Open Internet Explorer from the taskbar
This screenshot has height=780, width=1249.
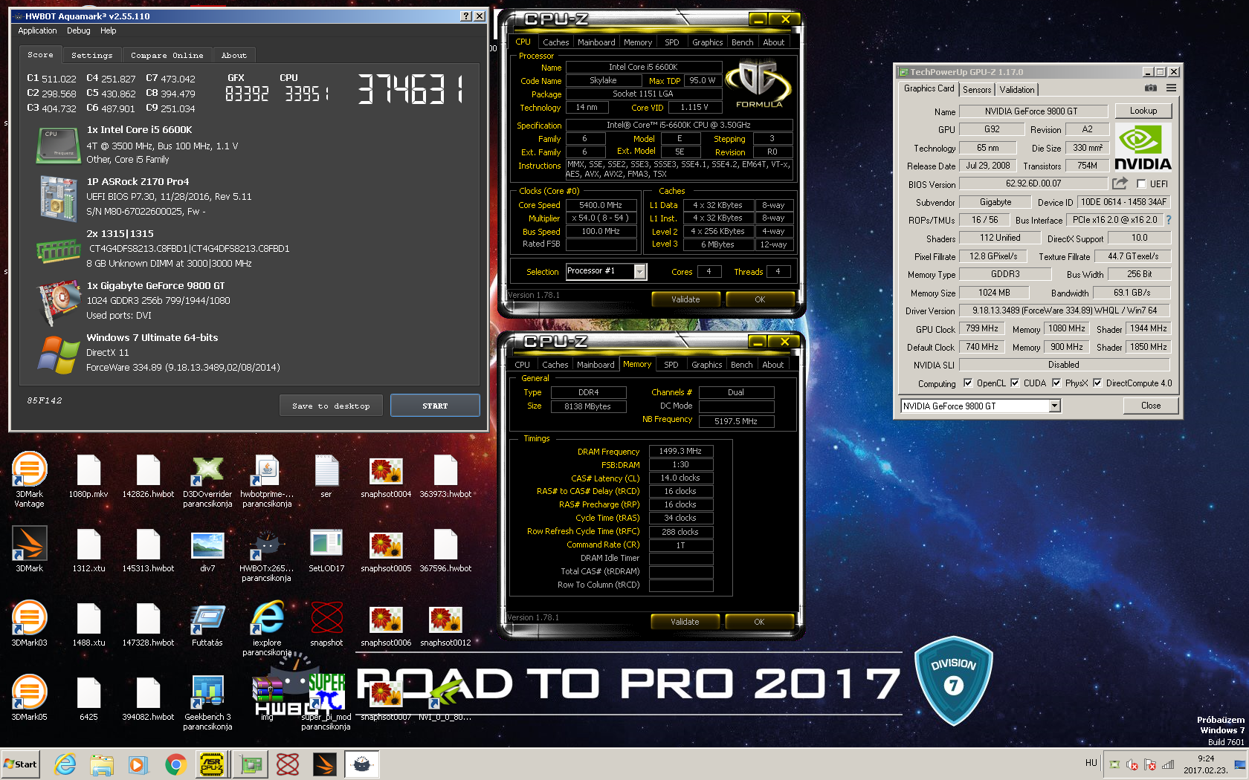coord(65,764)
